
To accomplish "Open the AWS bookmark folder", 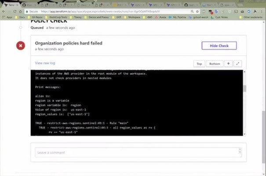I will tap(148, 17).
